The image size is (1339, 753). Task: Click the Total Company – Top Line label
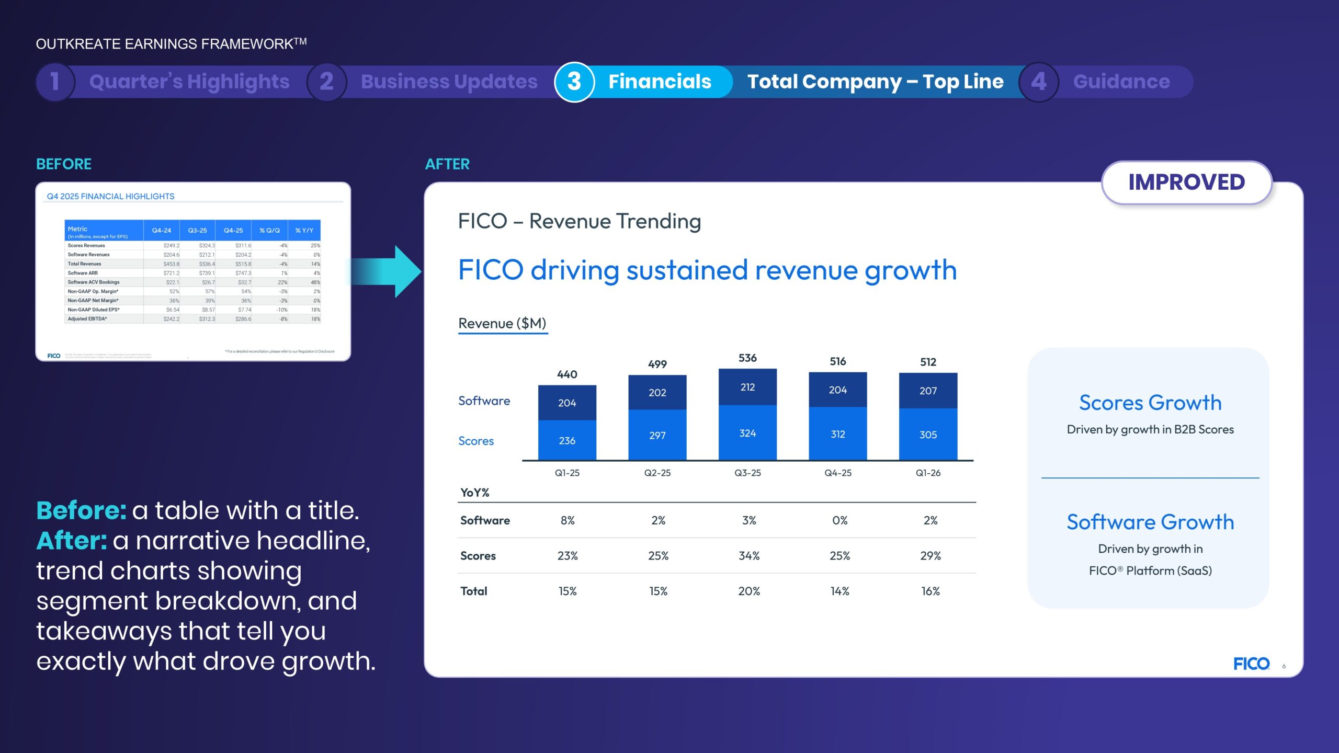875,82
